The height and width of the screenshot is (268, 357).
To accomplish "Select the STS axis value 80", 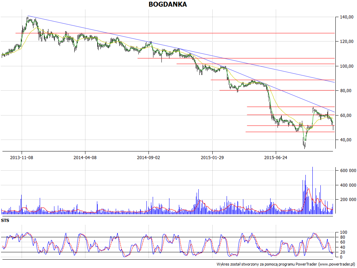I will [x=342, y=237].
